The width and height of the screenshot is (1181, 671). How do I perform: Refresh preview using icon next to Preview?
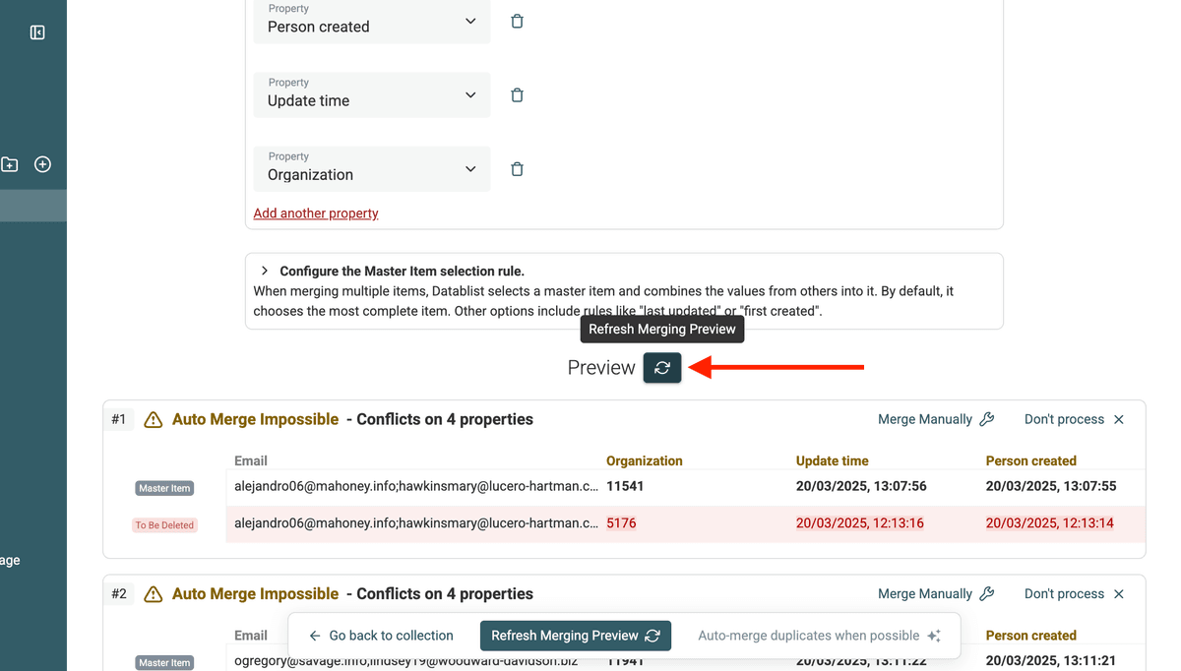click(x=662, y=367)
